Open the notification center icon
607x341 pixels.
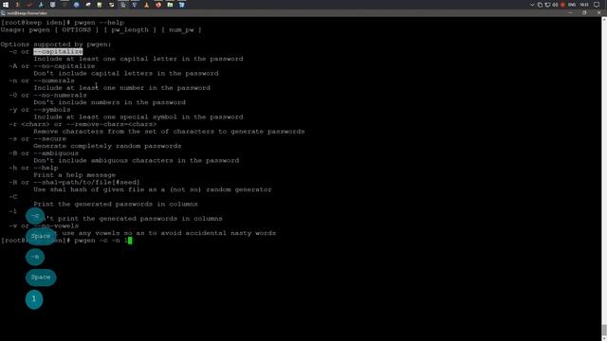(x=597, y=5)
